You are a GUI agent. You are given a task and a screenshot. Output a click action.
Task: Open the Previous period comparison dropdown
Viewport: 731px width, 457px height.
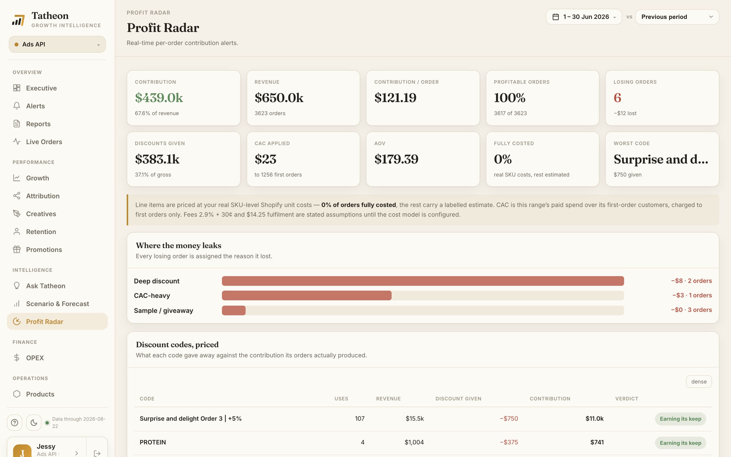677,17
